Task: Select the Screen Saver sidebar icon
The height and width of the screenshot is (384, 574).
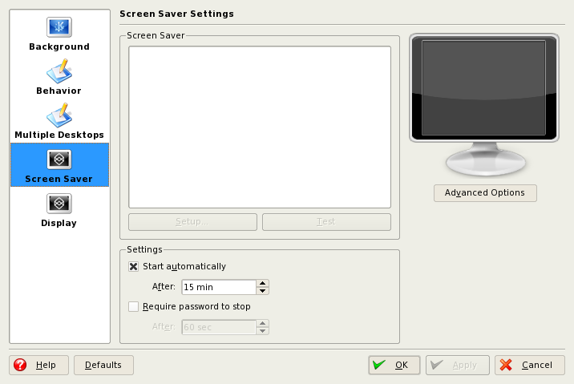Action: pyautogui.click(x=59, y=160)
